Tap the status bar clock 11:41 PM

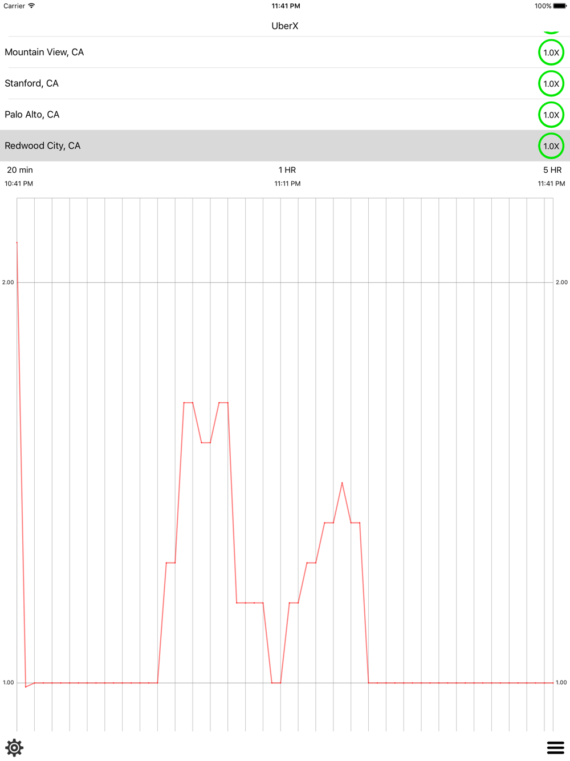(286, 6)
